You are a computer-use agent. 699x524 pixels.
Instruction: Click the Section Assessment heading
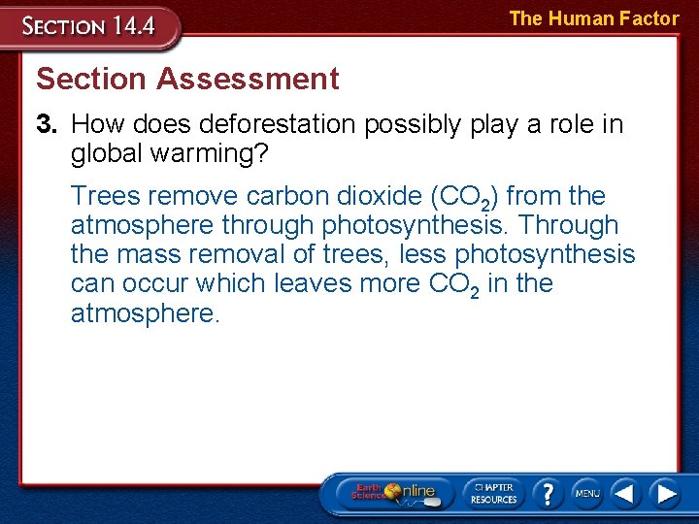click(187, 79)
